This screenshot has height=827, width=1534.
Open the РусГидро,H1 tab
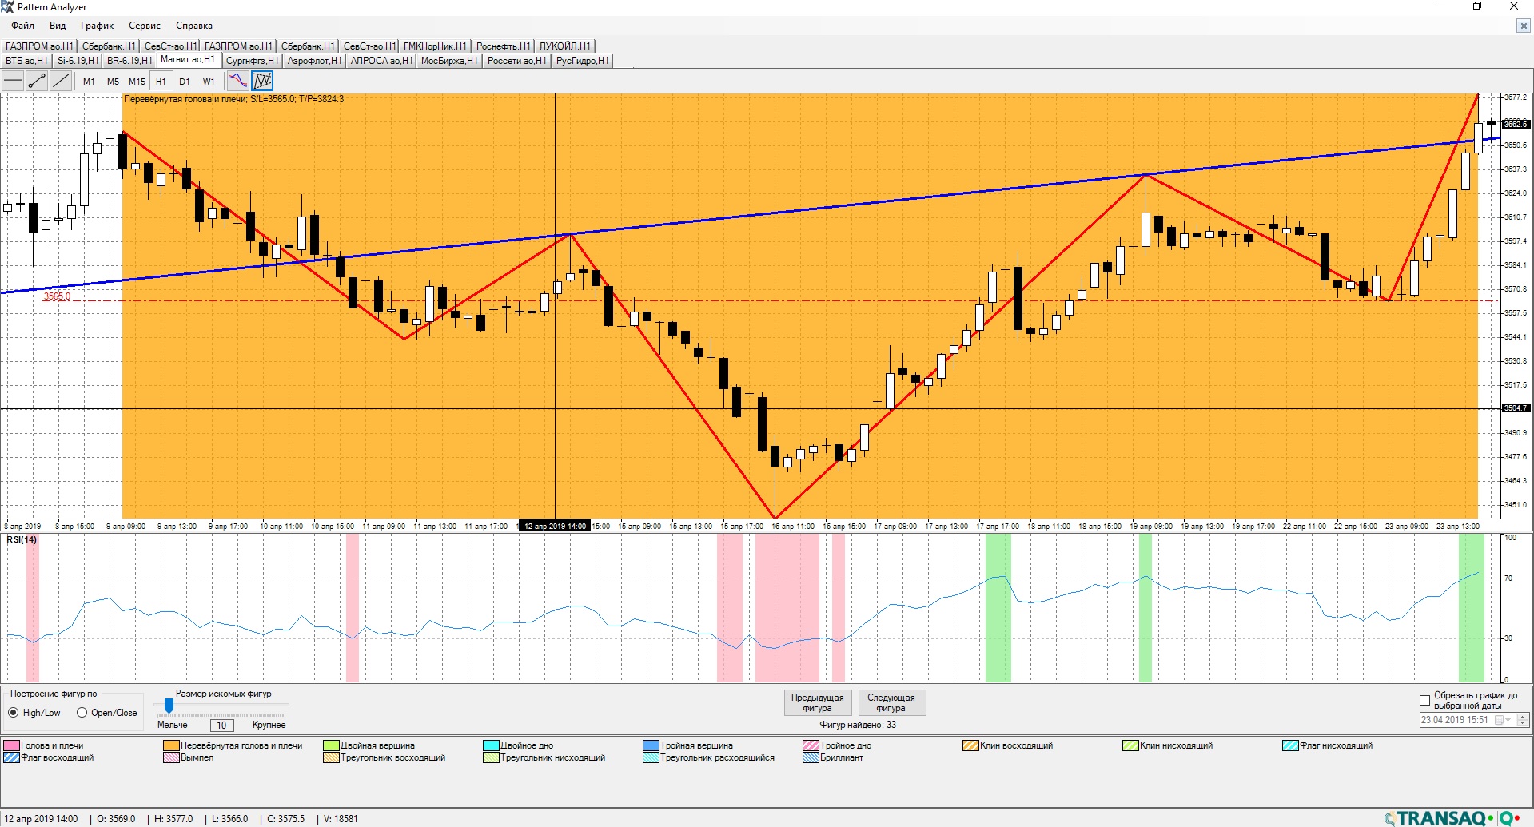pyautogui.click(x=583, y=61)
